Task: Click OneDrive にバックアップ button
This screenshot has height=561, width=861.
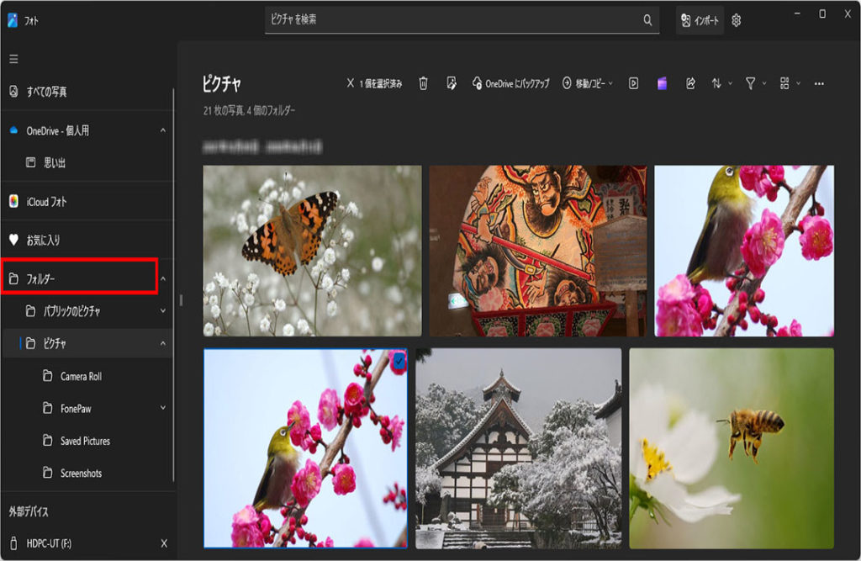Action: tap(510, 83)
